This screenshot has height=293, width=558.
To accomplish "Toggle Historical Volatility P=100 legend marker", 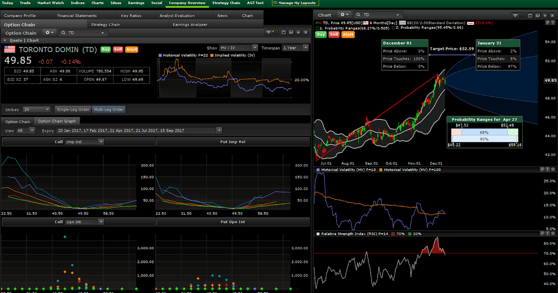I will 381,170.
